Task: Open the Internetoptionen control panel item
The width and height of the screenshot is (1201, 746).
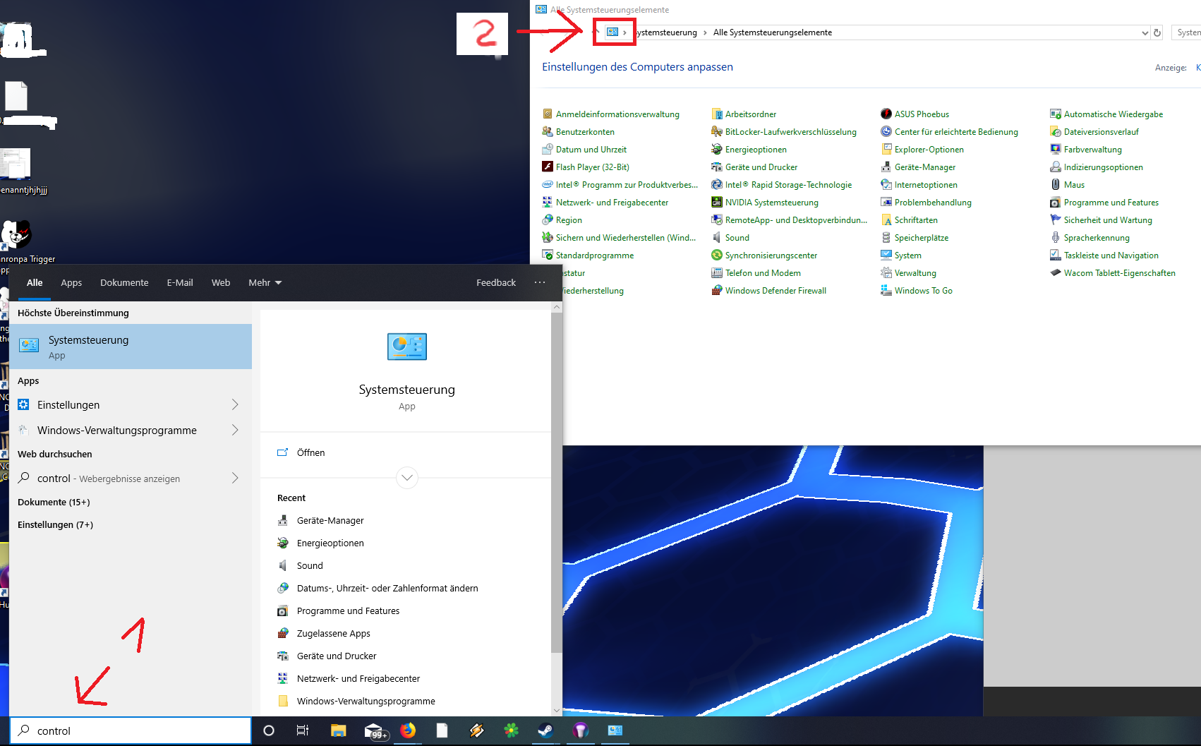Action: point(926,185)
